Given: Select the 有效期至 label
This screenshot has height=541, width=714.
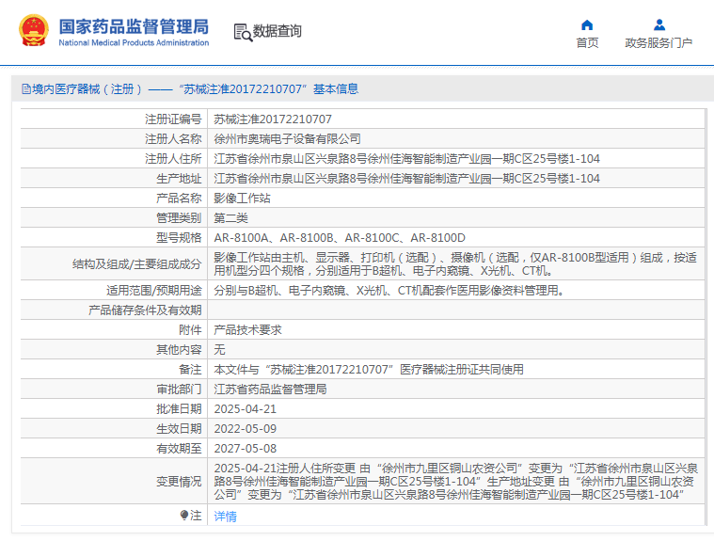Looking at the screenshot, I should (179, 448).
